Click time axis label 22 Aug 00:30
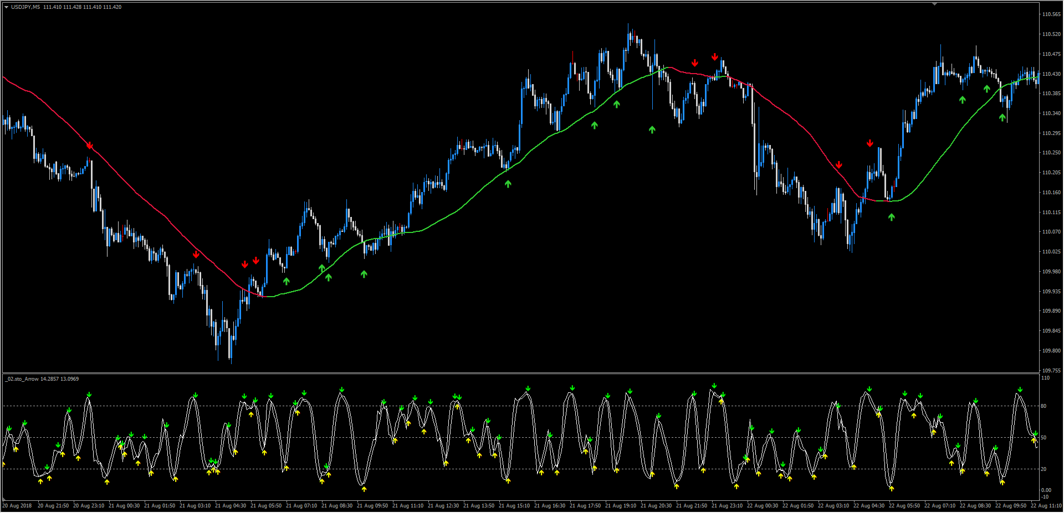 [763, 506]
